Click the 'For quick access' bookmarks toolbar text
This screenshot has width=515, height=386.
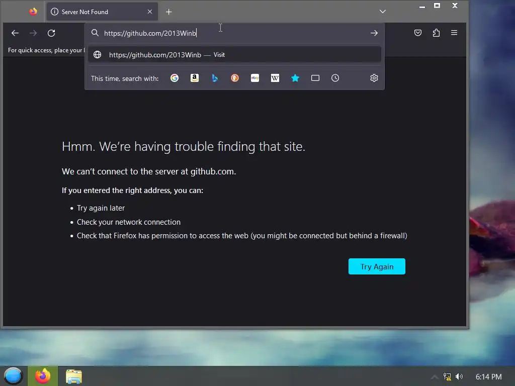[x=46, y=50]
